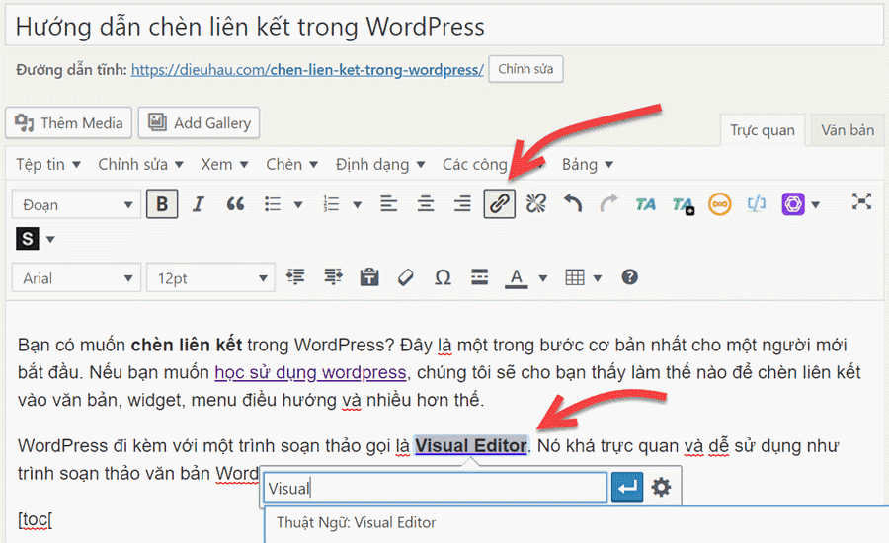Image resolution: width=889 pixels, height=543 pixels.
Task: Click the blue shortcode brackets icon
Action: pos(757,203)
